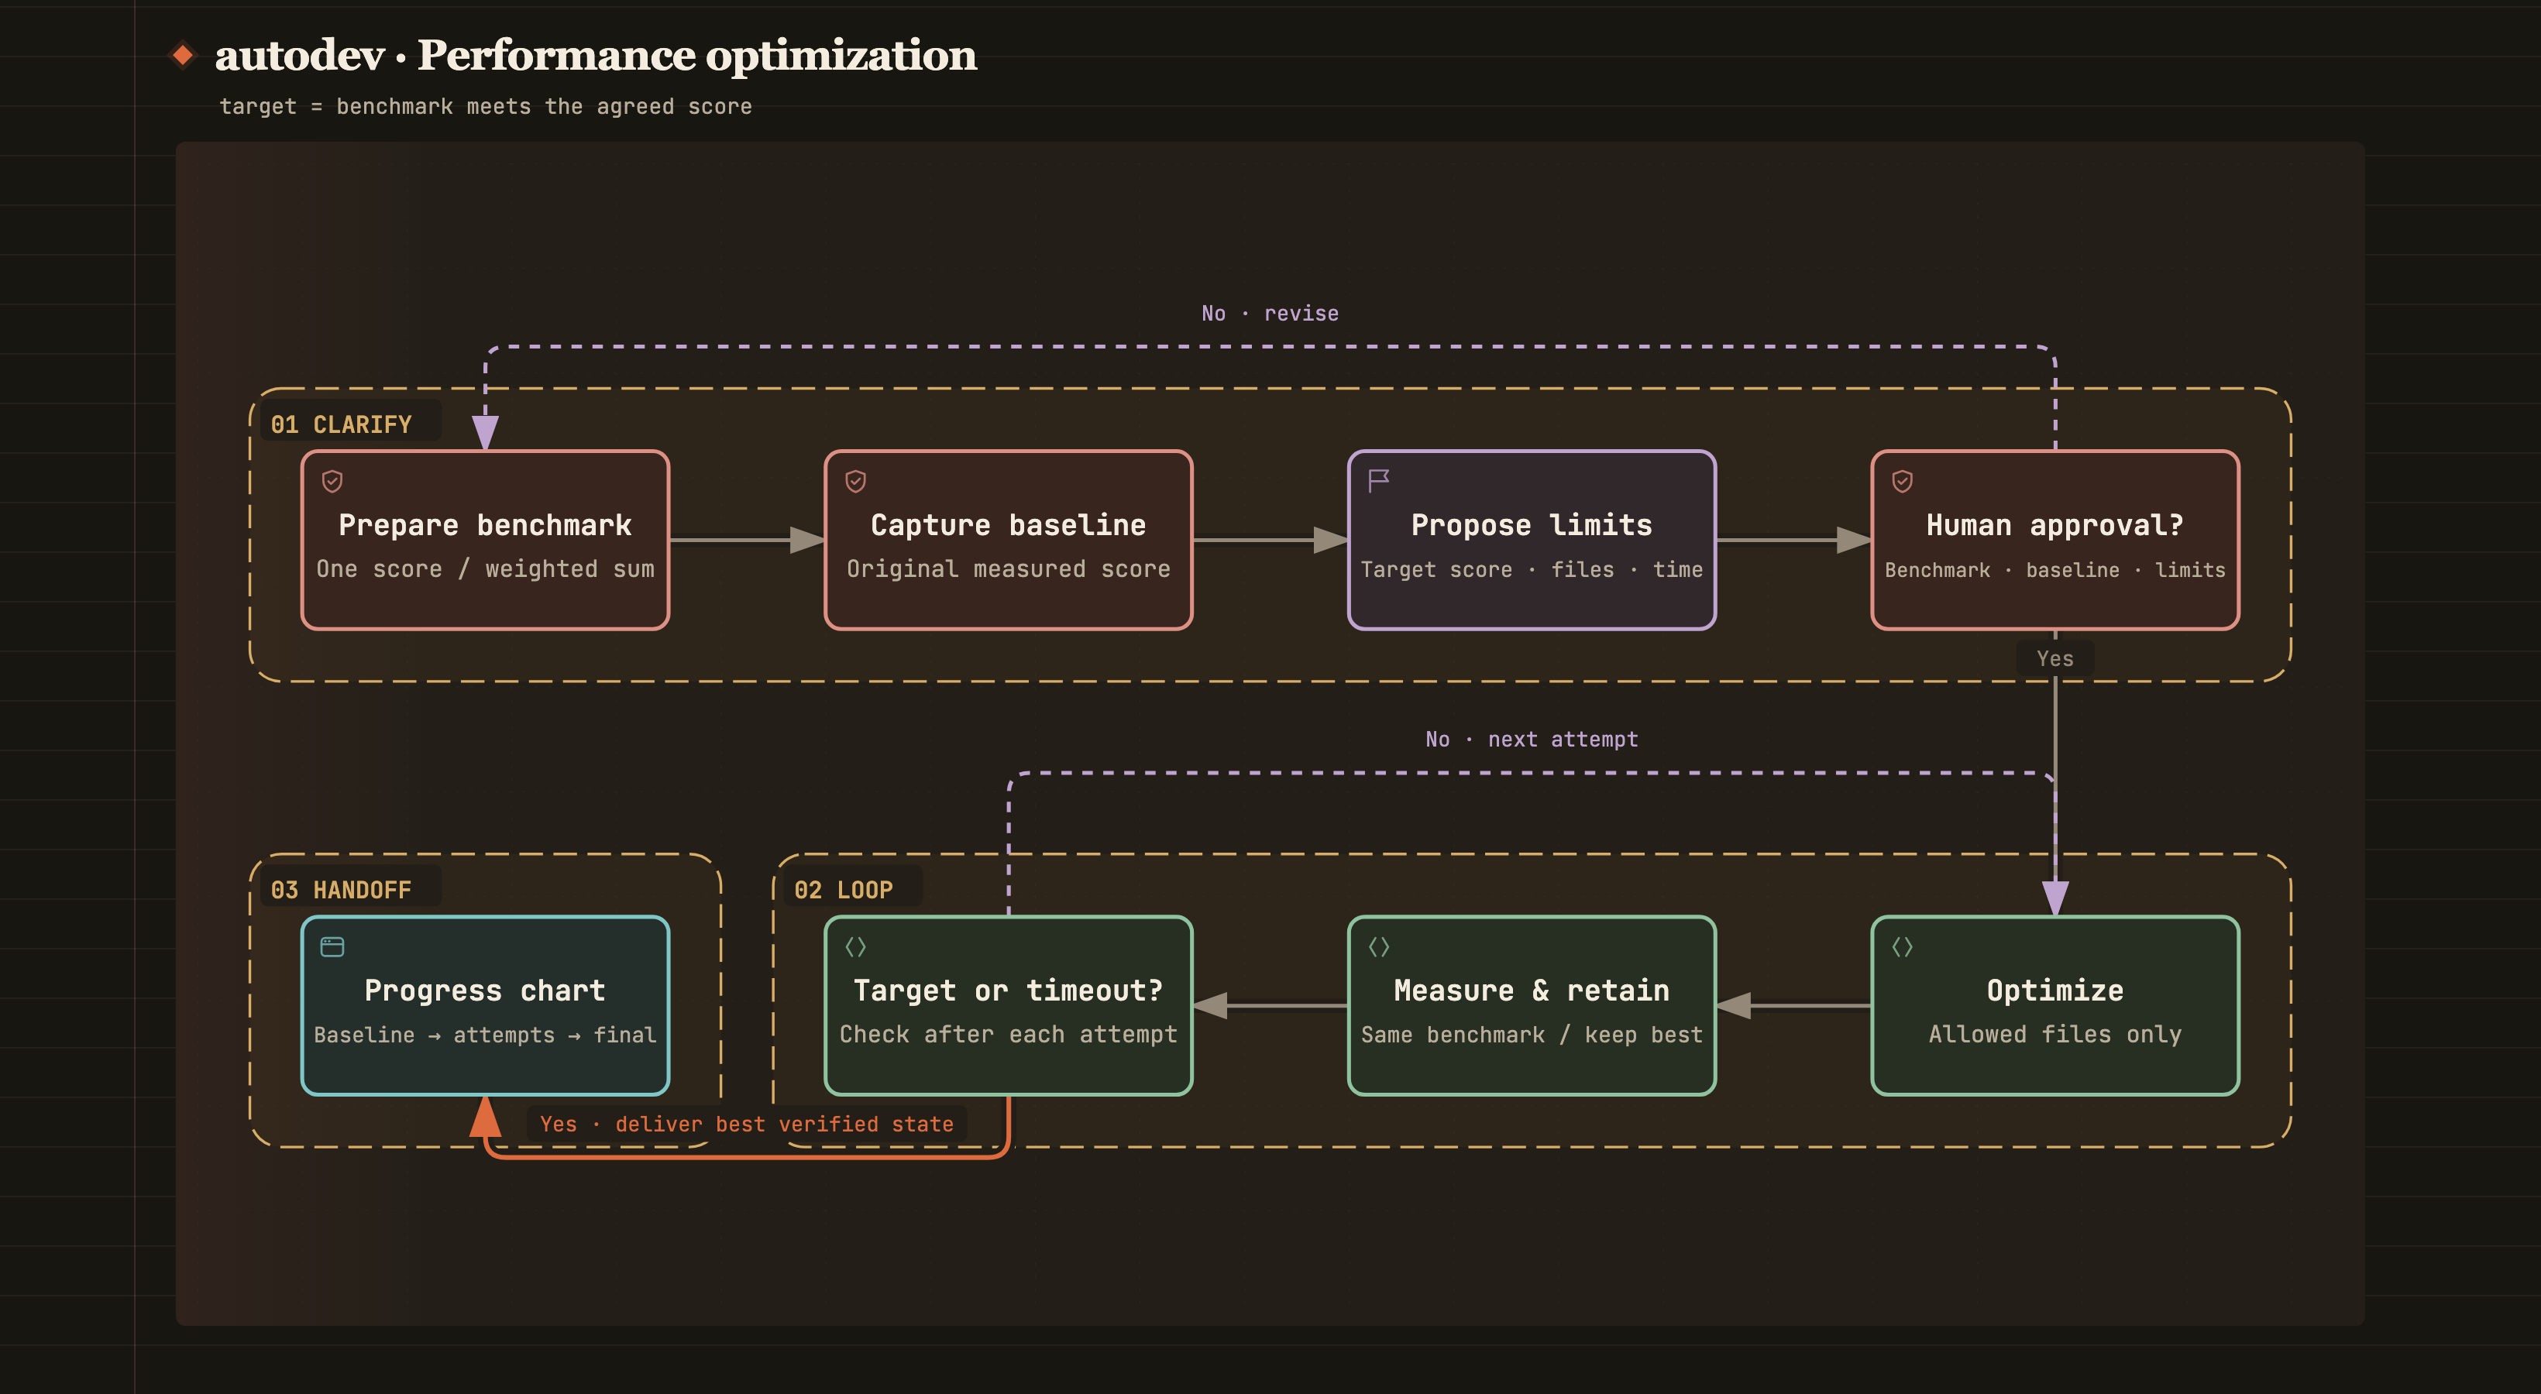This screenshot has width=2541, height=1394.
Task: Select the Capture baseline node title
Action: [x=1008, y=524]
